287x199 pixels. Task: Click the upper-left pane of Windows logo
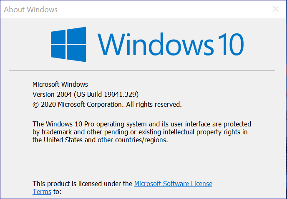click(x=59, y=37)
